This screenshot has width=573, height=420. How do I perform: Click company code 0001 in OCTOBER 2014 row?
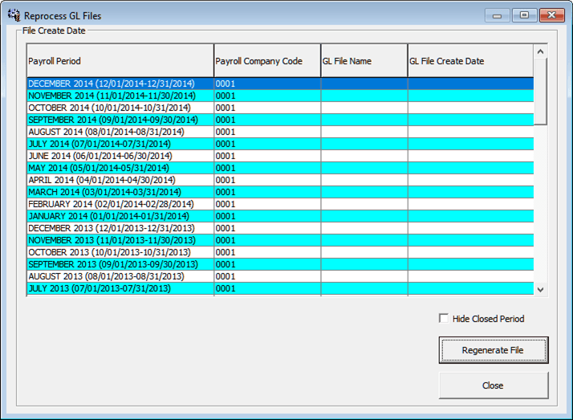tap(267, 108)
